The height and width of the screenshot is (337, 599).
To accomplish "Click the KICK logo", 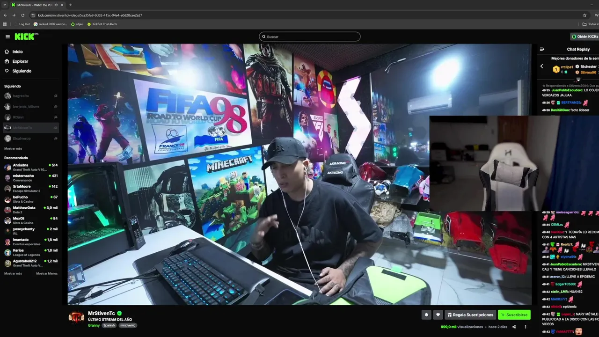I will (x=26, y=37).
